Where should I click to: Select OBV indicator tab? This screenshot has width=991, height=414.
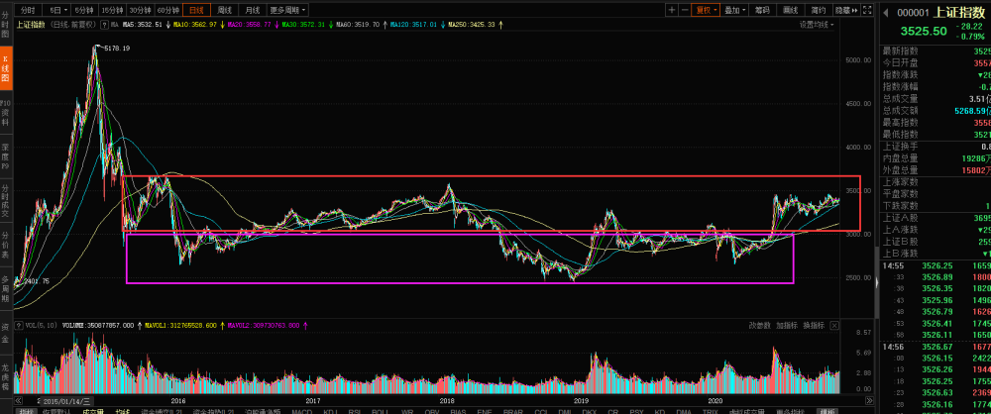click(x=432, y=412)
